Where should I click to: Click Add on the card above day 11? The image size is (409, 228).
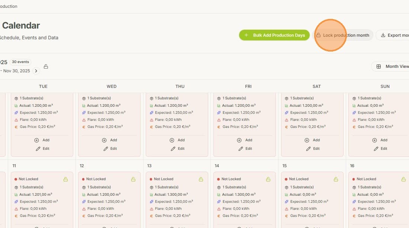[42, 140]
